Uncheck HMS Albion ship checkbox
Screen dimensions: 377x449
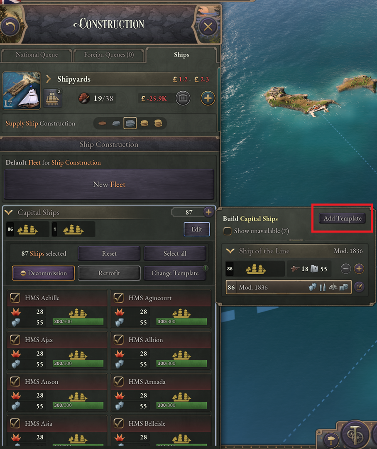click(119, 340)
